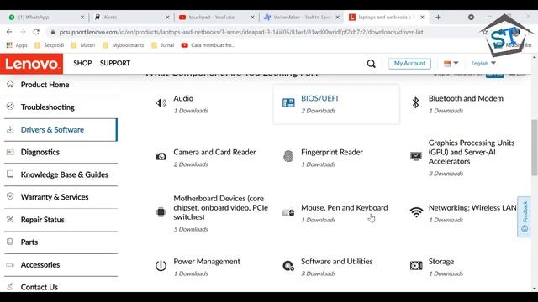Open the Mybookmarks bookmark folder
538x302 pixels.
(124, 44)
